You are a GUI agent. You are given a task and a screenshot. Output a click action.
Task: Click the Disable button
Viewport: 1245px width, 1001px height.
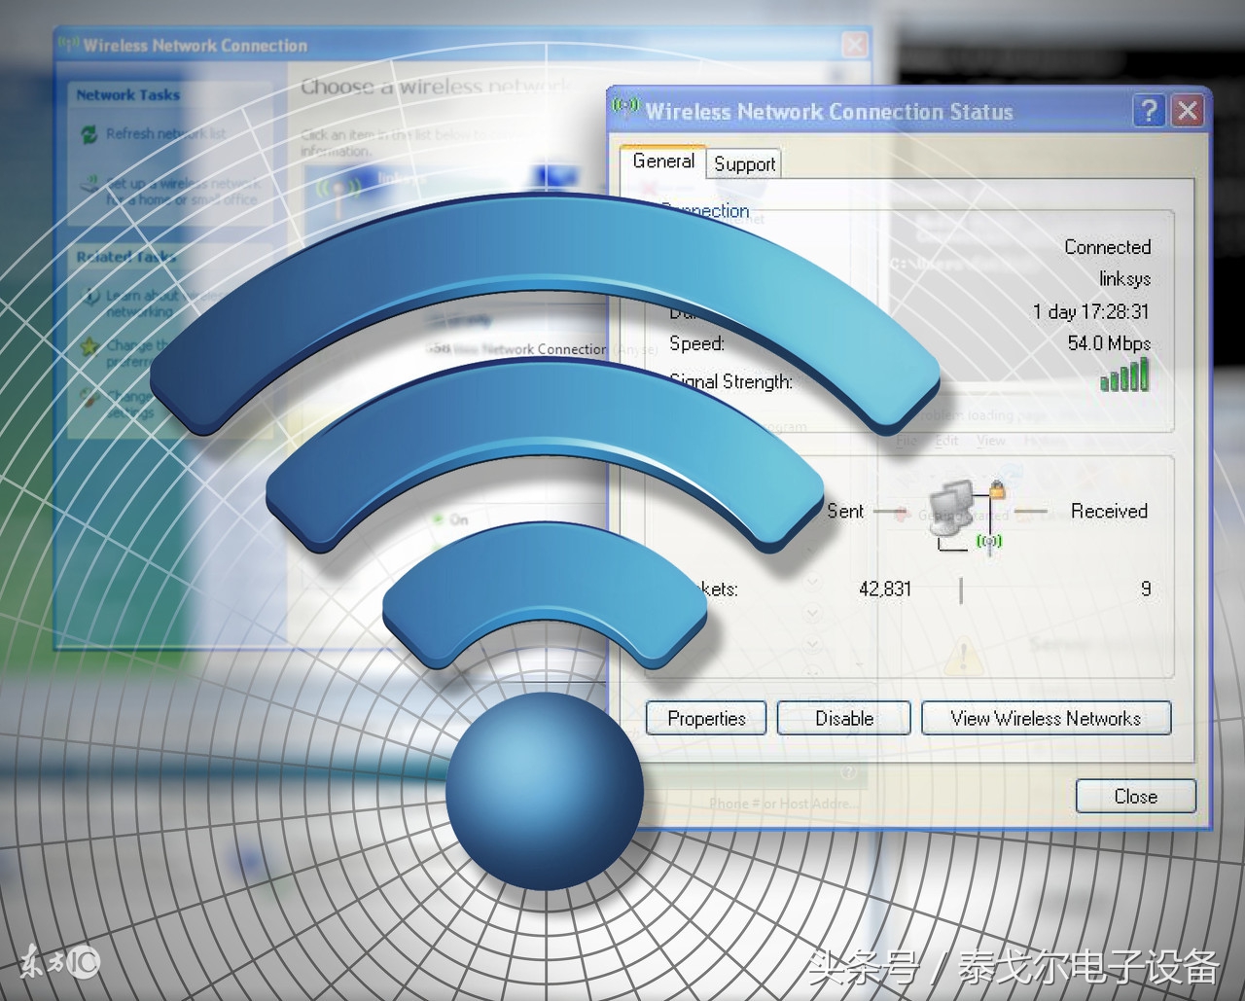[842, 719]
